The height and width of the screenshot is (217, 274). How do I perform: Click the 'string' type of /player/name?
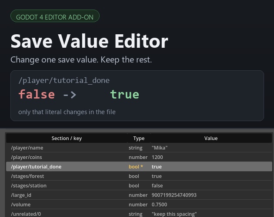pyautogui.click(x=135, y=148)
